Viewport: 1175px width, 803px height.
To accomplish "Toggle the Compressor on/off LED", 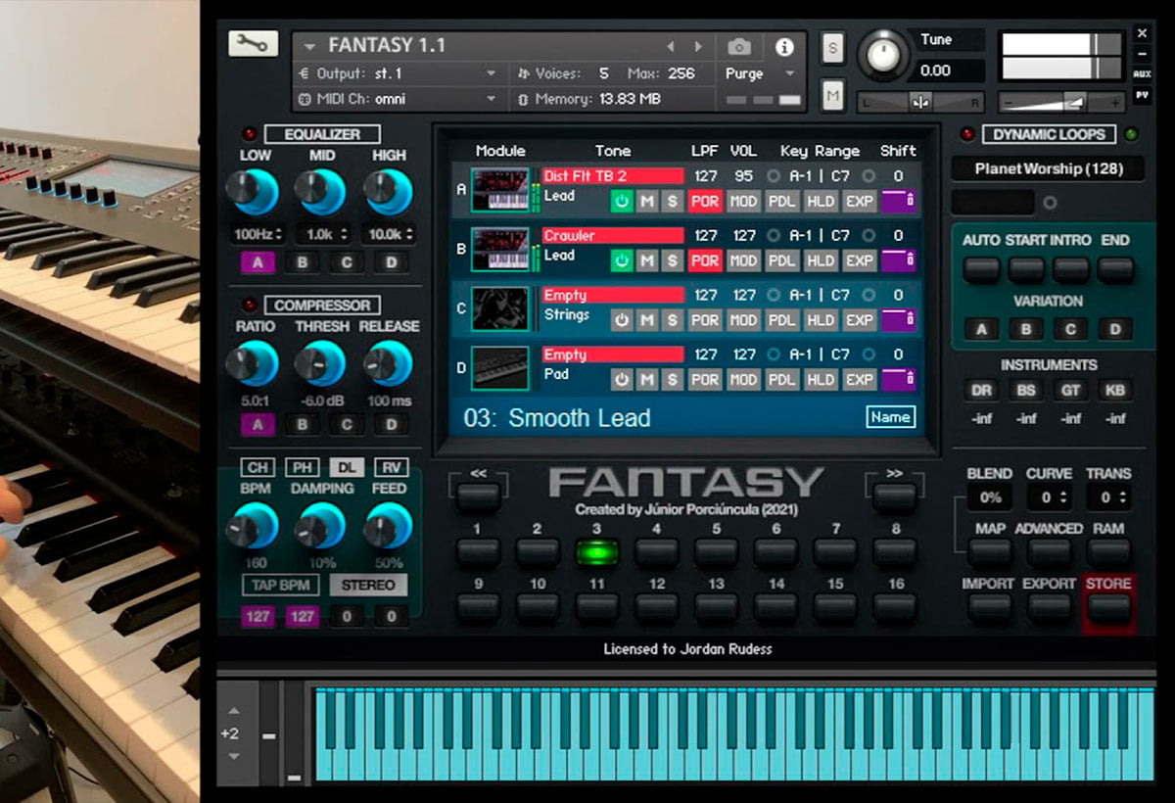I will point(249,306).
